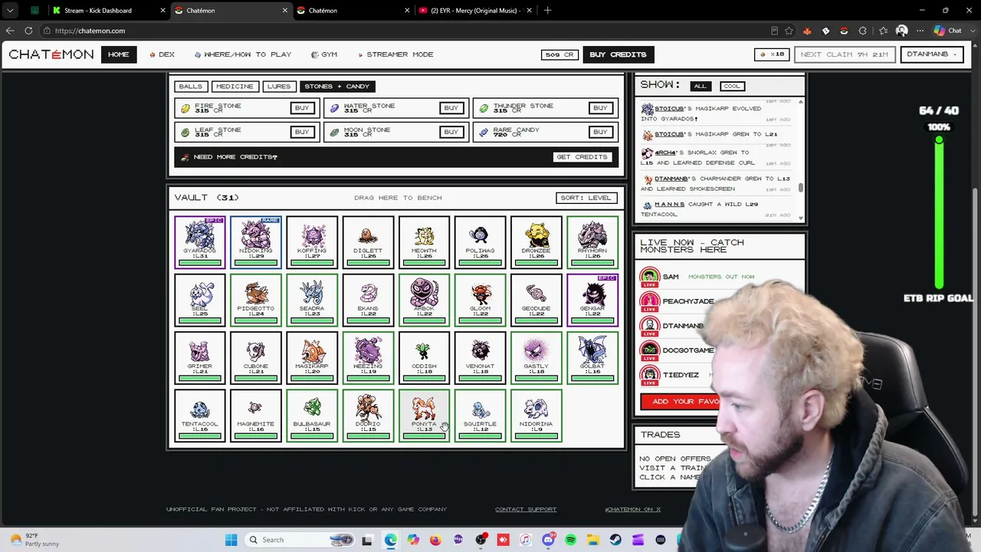Buy the Leaf Stone
981x552 pixels.
tap(302, 132)
